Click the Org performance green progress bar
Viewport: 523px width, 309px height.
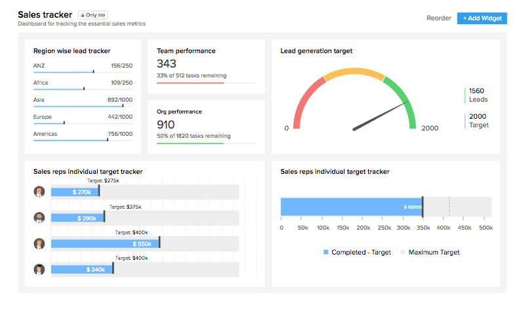pos(190,143)
